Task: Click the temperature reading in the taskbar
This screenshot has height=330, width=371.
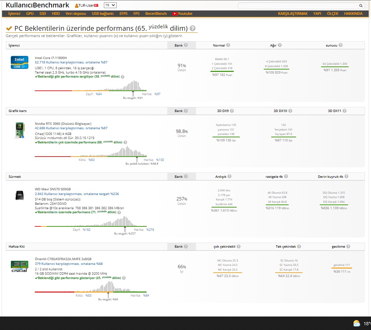Action: tap(367, 324)
